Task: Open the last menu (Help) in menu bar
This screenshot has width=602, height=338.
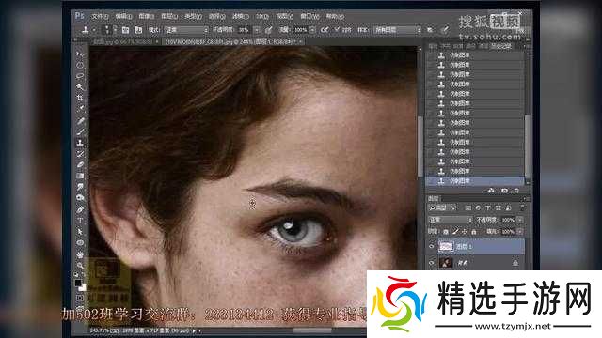Action: (x=335, y=16)
